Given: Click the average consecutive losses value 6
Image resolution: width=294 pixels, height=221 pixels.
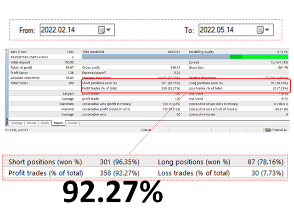Looking at the screenshot, I should pyautogui.click(x=287, y=114).
